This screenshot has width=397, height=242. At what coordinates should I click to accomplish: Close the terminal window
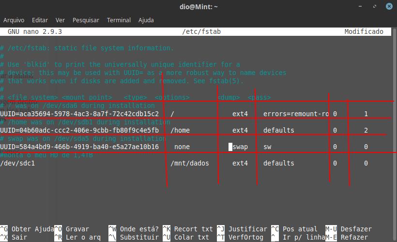[x=390, y=7]
